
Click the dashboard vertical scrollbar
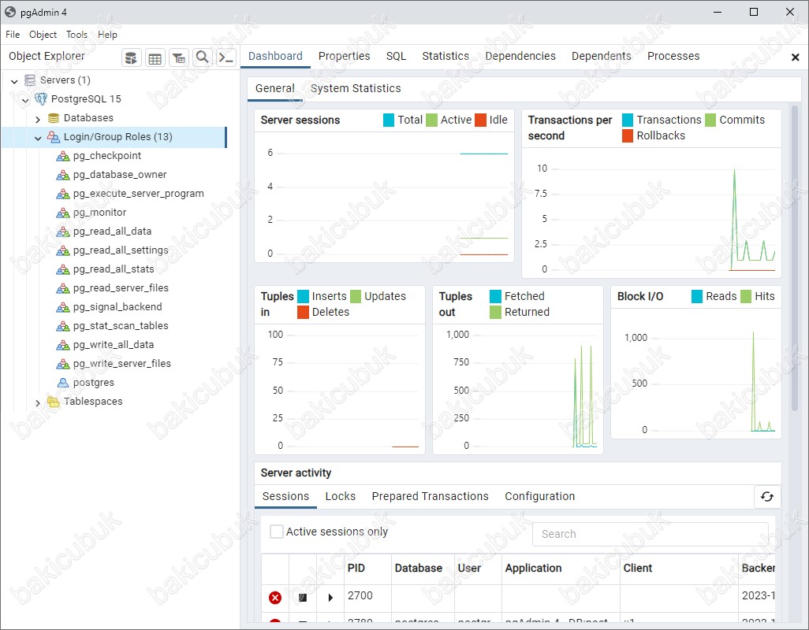pos(795,258)
